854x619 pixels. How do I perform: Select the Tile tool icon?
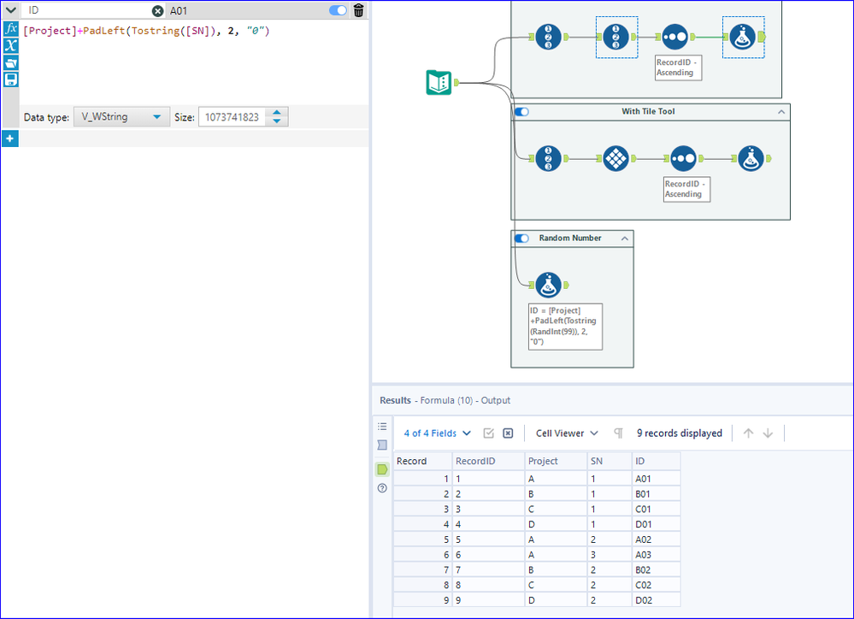616,158
